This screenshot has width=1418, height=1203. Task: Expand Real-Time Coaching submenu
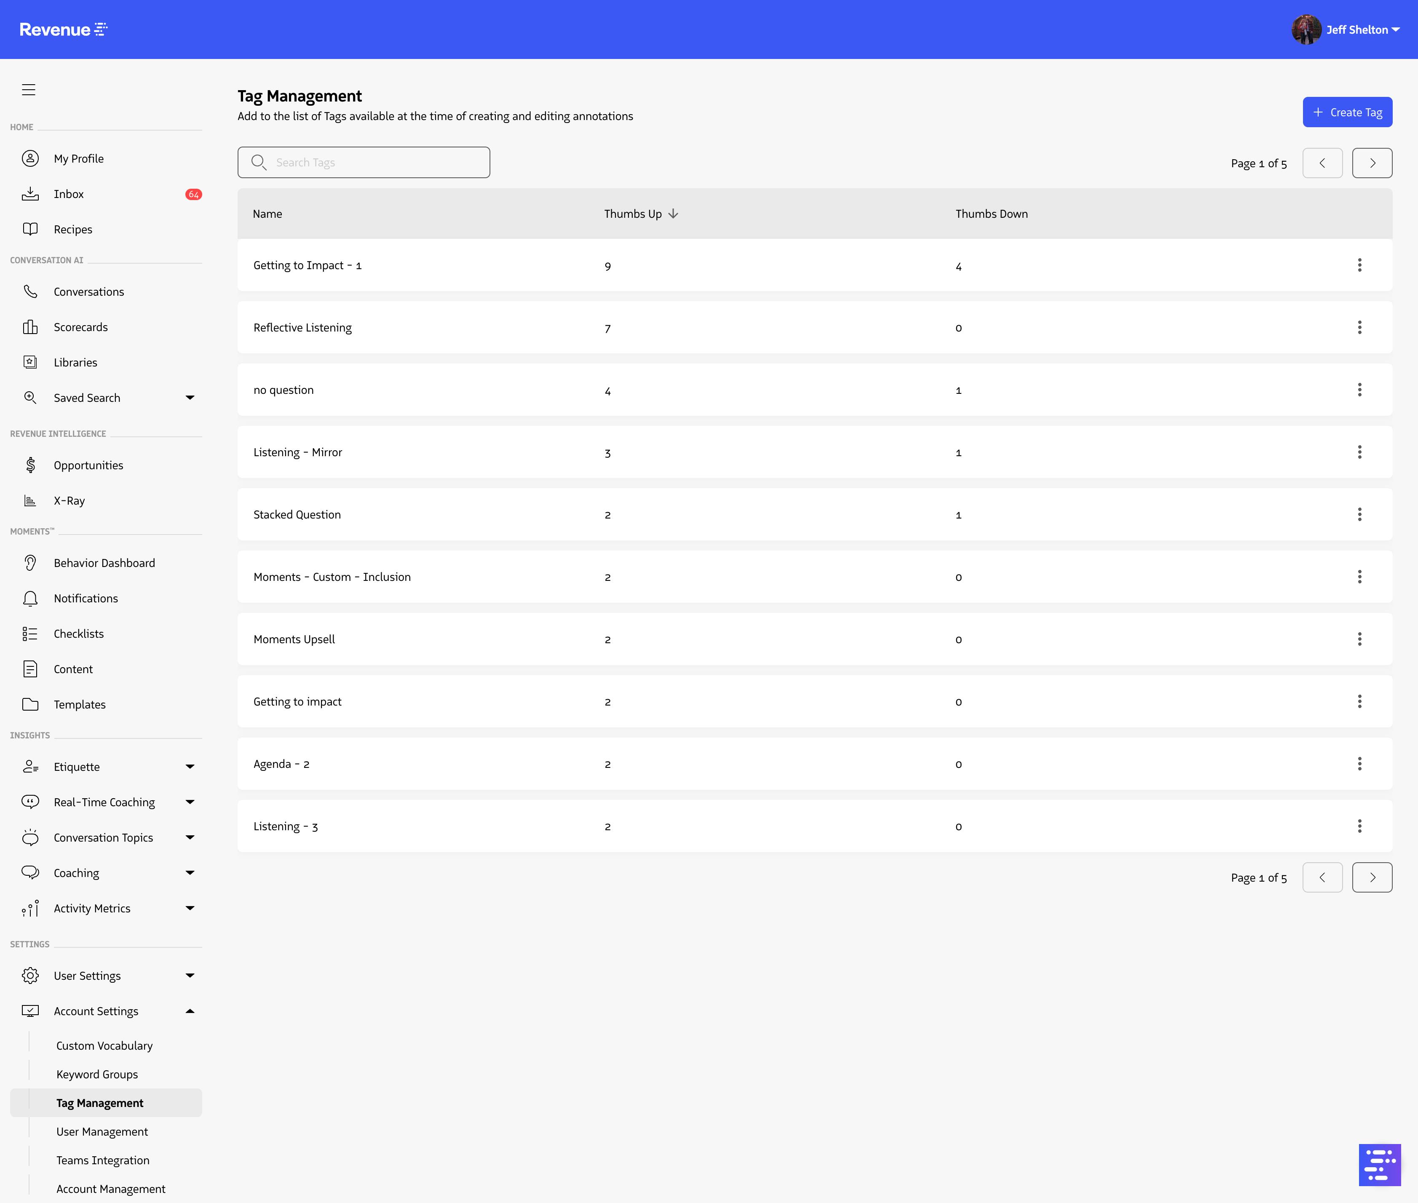point(190,802)
